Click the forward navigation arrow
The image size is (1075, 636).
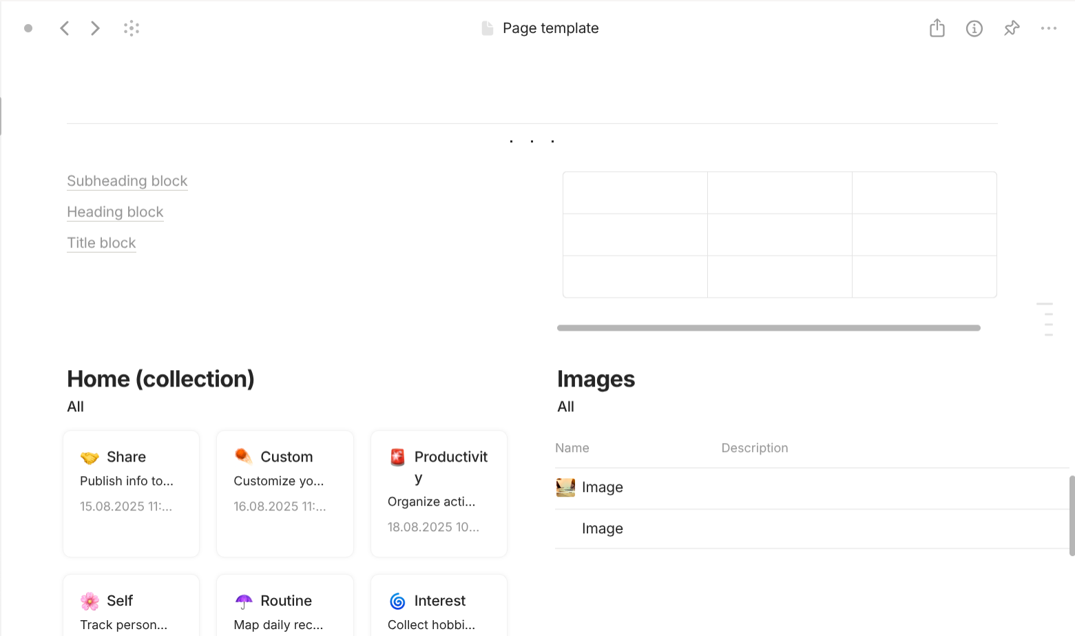[95, 28]
